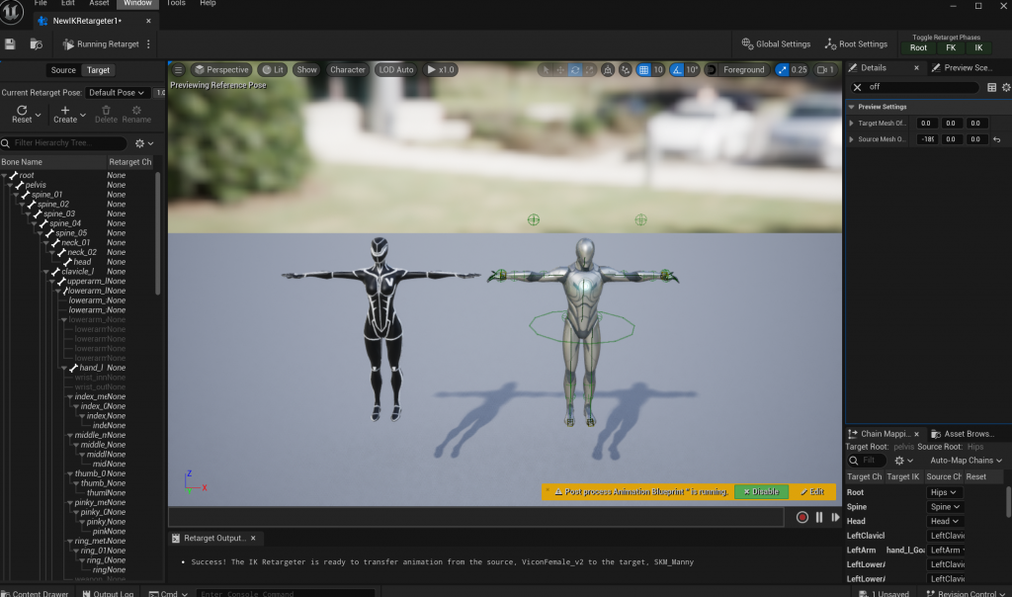Choose the Select mode arrow tool
Image resolution: width=1012 pixels, height=597 pixels.
tap(546, 70)
